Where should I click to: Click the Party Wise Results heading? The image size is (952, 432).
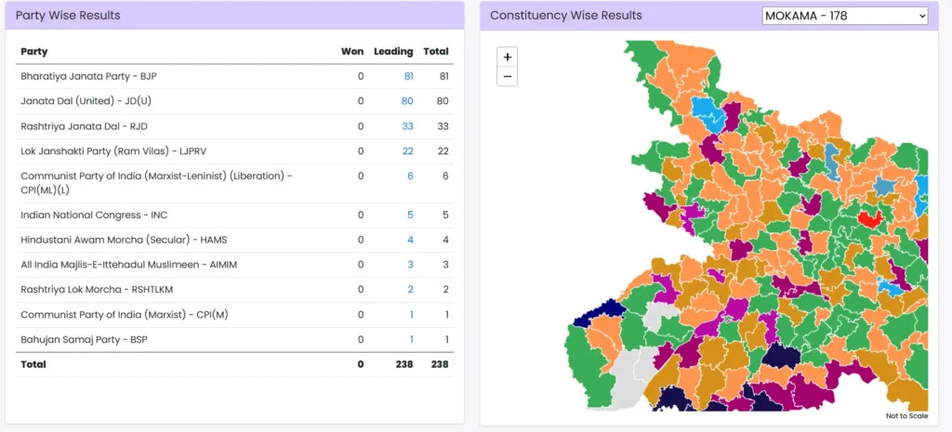(68, 16)
